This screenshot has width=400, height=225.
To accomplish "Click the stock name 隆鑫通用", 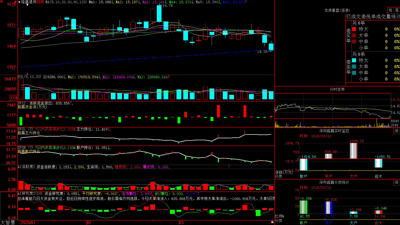I will point(29,2).
